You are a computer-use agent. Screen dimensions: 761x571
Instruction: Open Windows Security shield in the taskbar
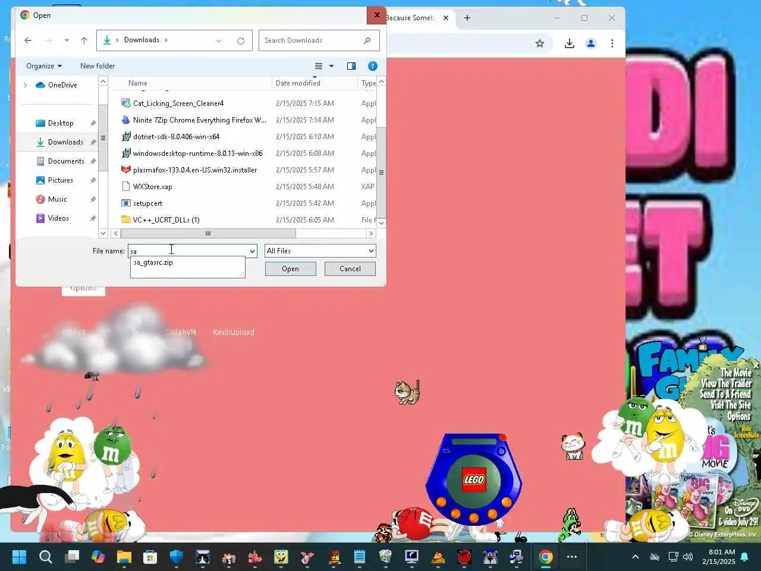click(177, 557)
